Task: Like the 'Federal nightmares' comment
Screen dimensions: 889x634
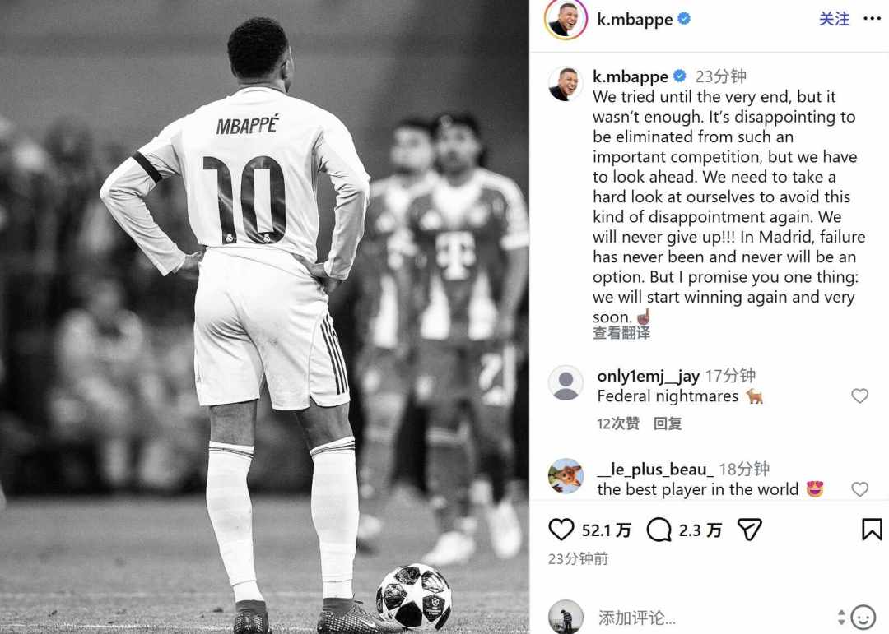Action: (x=860, y=396)
